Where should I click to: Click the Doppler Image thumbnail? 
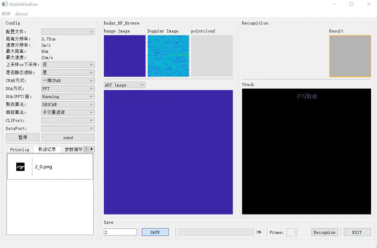[x=168, y=56]
